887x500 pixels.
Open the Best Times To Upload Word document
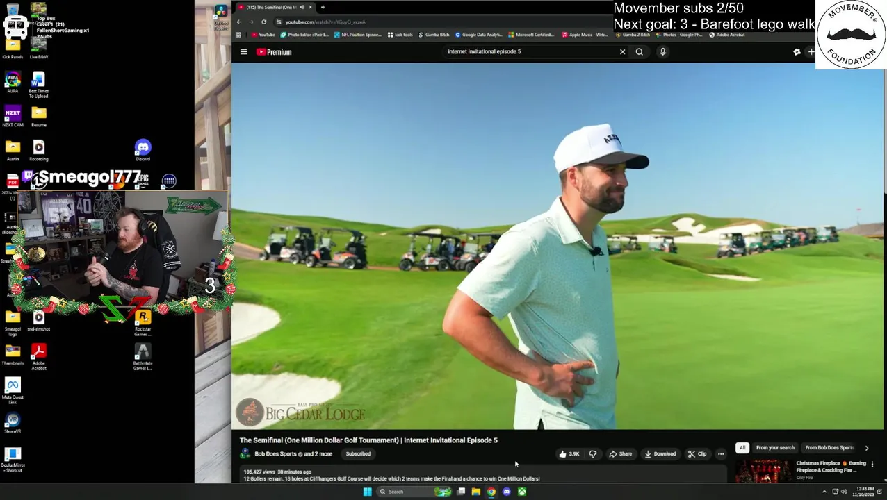pyautogui.click(x=38, y=85)
